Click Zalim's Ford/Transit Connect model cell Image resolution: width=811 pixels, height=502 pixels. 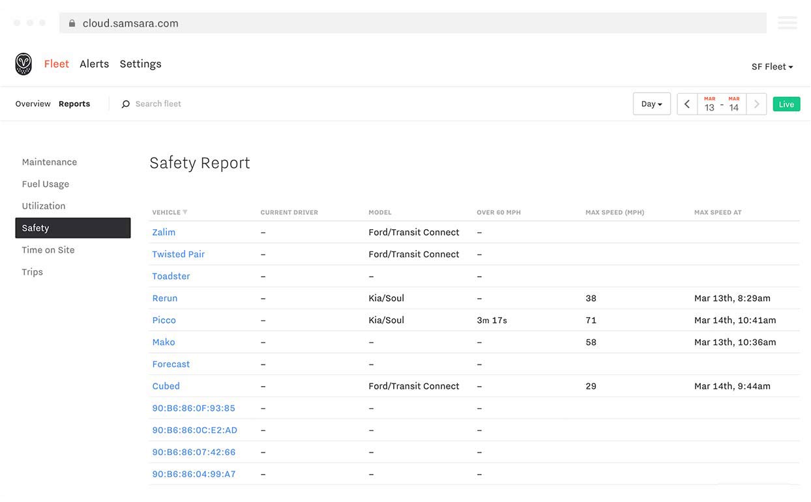pos(414,232)
